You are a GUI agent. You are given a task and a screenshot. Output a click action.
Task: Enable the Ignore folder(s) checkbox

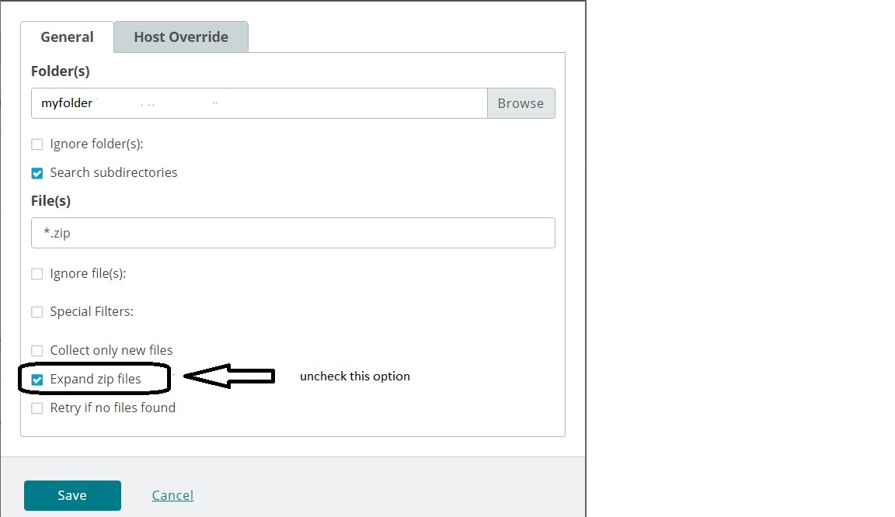point(37,144)
